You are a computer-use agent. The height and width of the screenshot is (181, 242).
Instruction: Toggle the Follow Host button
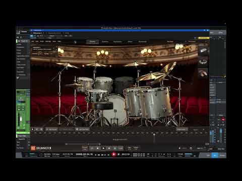[85, 148]
